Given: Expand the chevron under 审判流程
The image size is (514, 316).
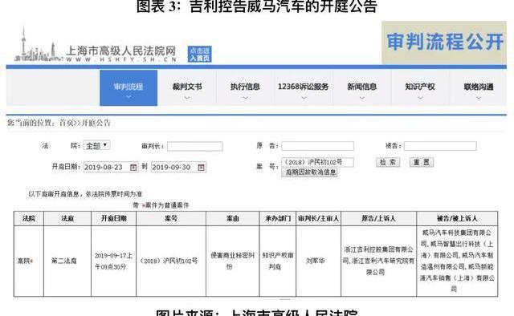Looking at the screenshot, I should pyautogui.click(x=128, y=97).
